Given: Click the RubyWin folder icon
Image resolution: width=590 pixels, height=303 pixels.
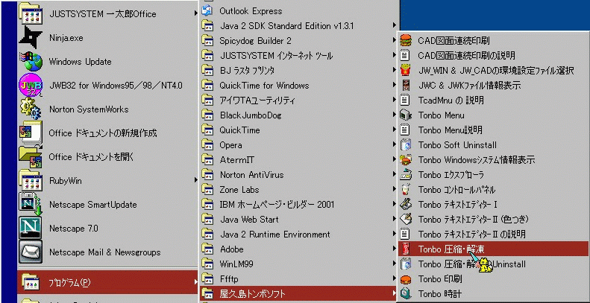Looking at the screenshot, I should [x=30, y=180].
